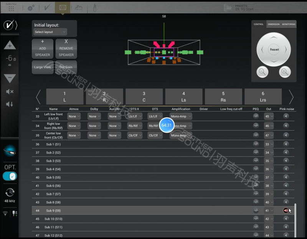307x239 pixels.
Task: Open Amplification dropdown for Left low front
Action: 181,116
